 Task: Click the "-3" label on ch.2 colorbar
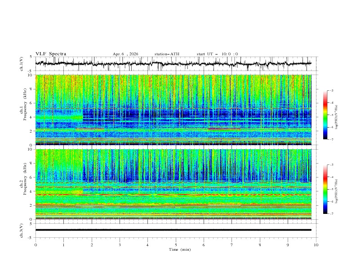332,165
